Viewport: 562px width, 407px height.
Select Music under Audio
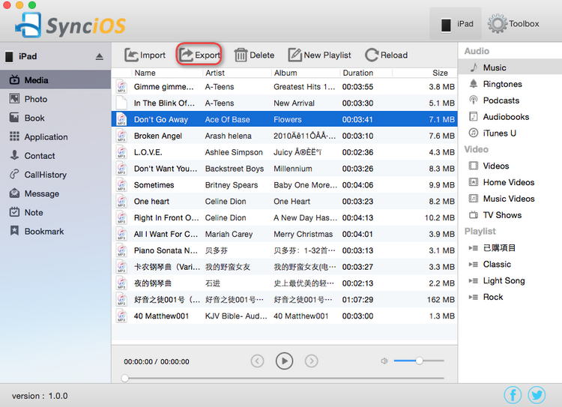click(510, 67)
